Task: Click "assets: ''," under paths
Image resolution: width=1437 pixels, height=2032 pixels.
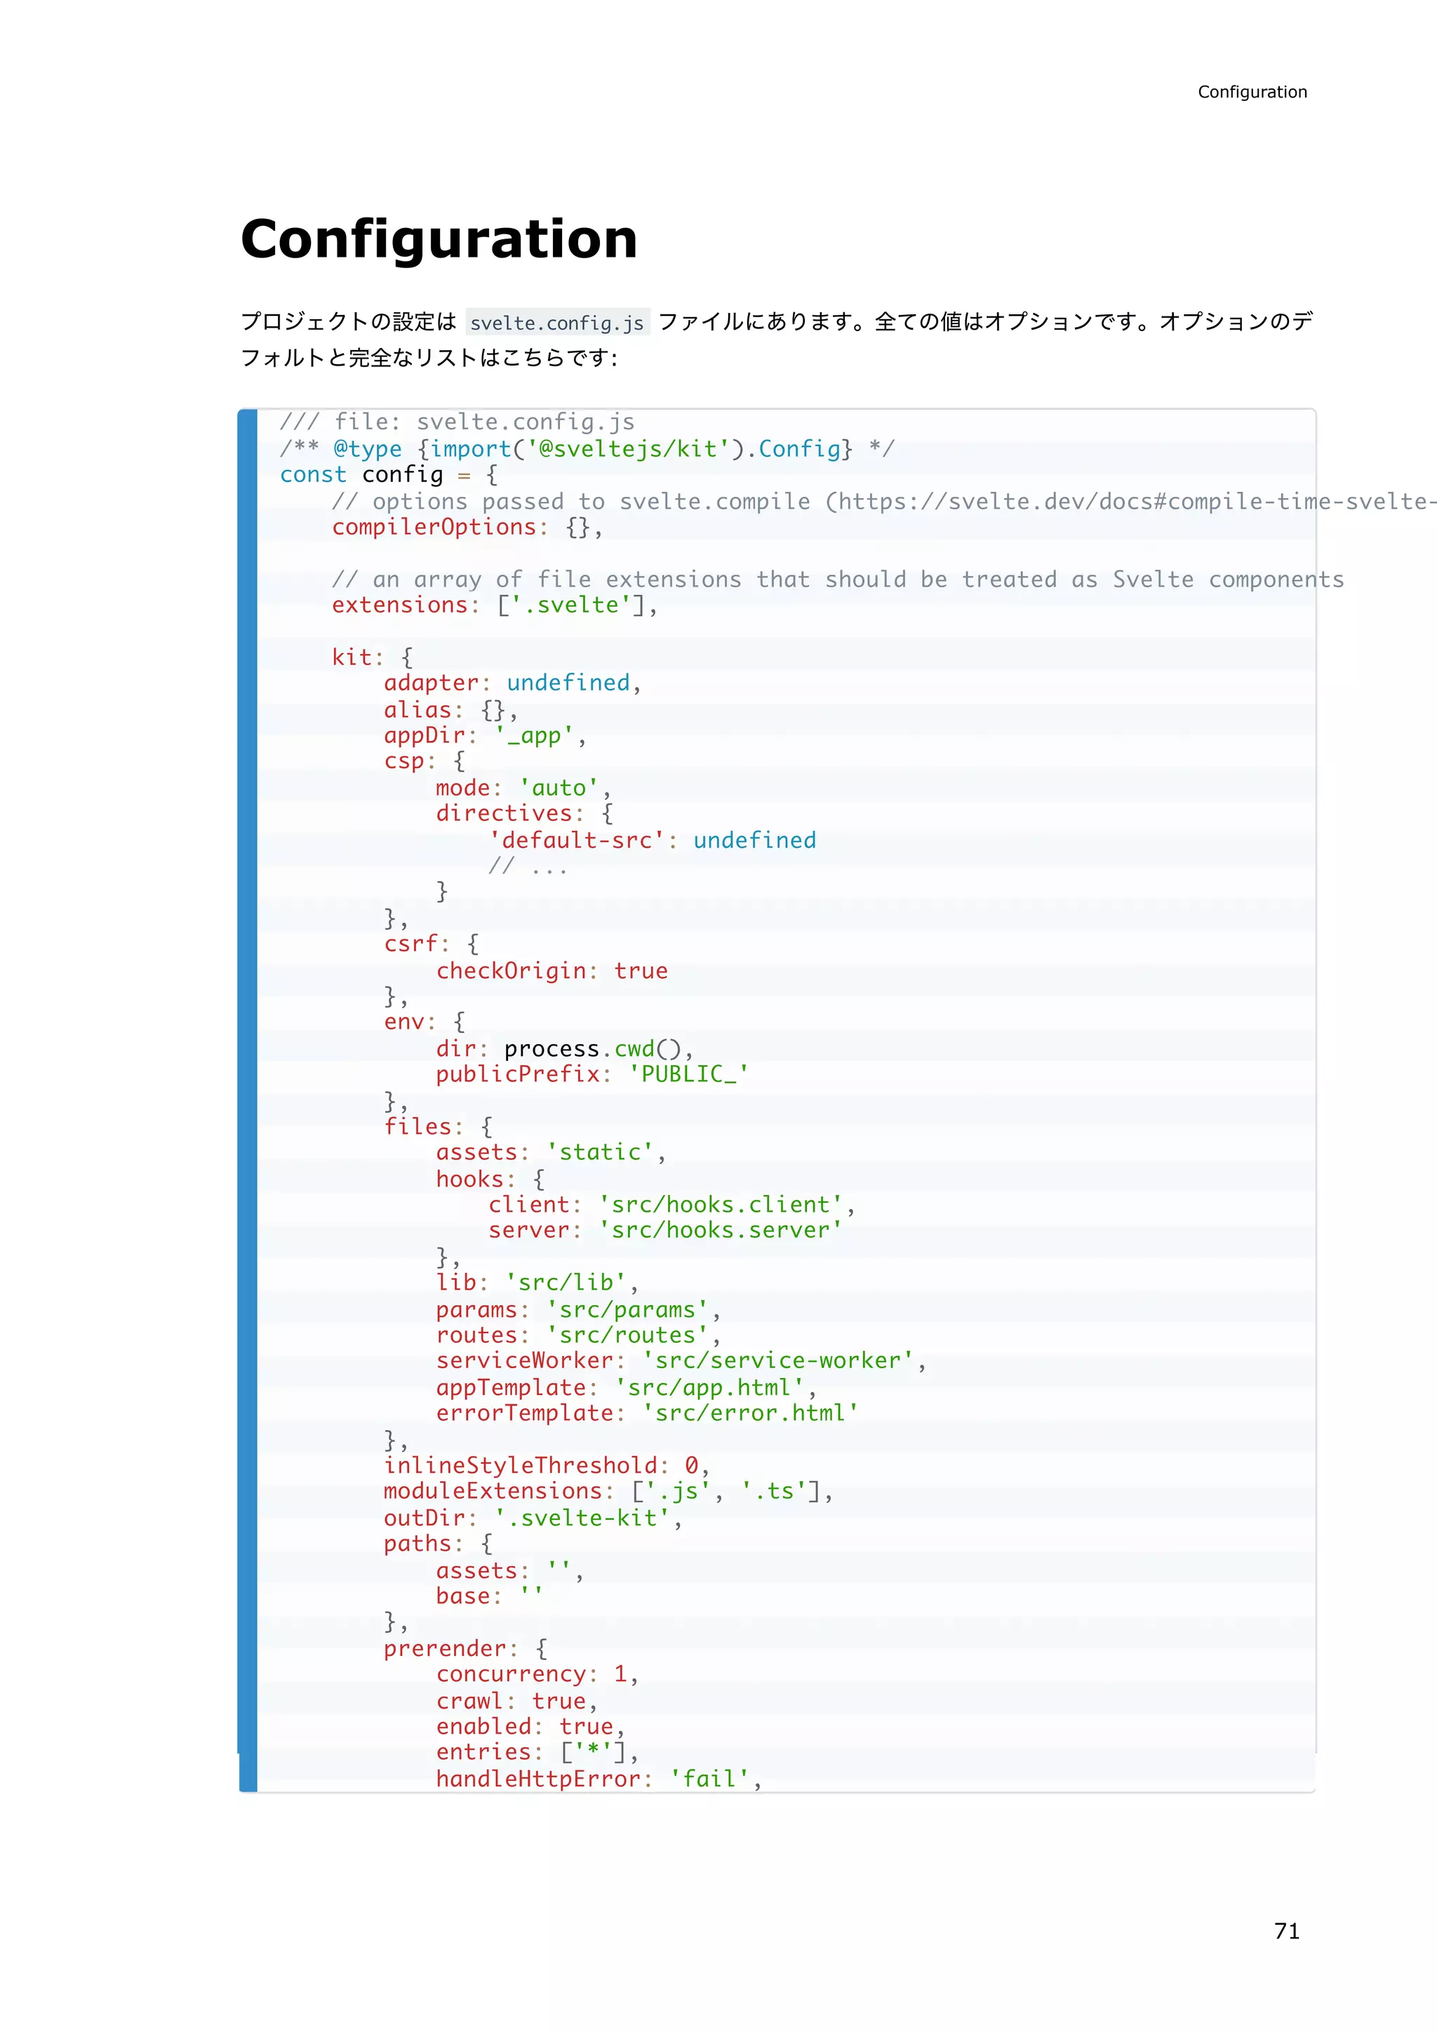Action: tap(511, 1571)
